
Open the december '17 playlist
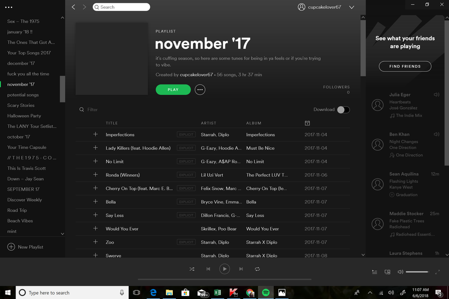(x=21, y=63)
